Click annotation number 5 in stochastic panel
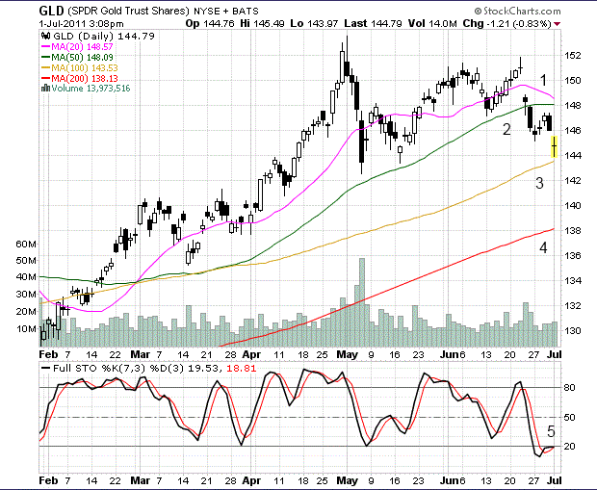Image resolution: width=597 pixels, height=490 pixels. tap(551, 430)
